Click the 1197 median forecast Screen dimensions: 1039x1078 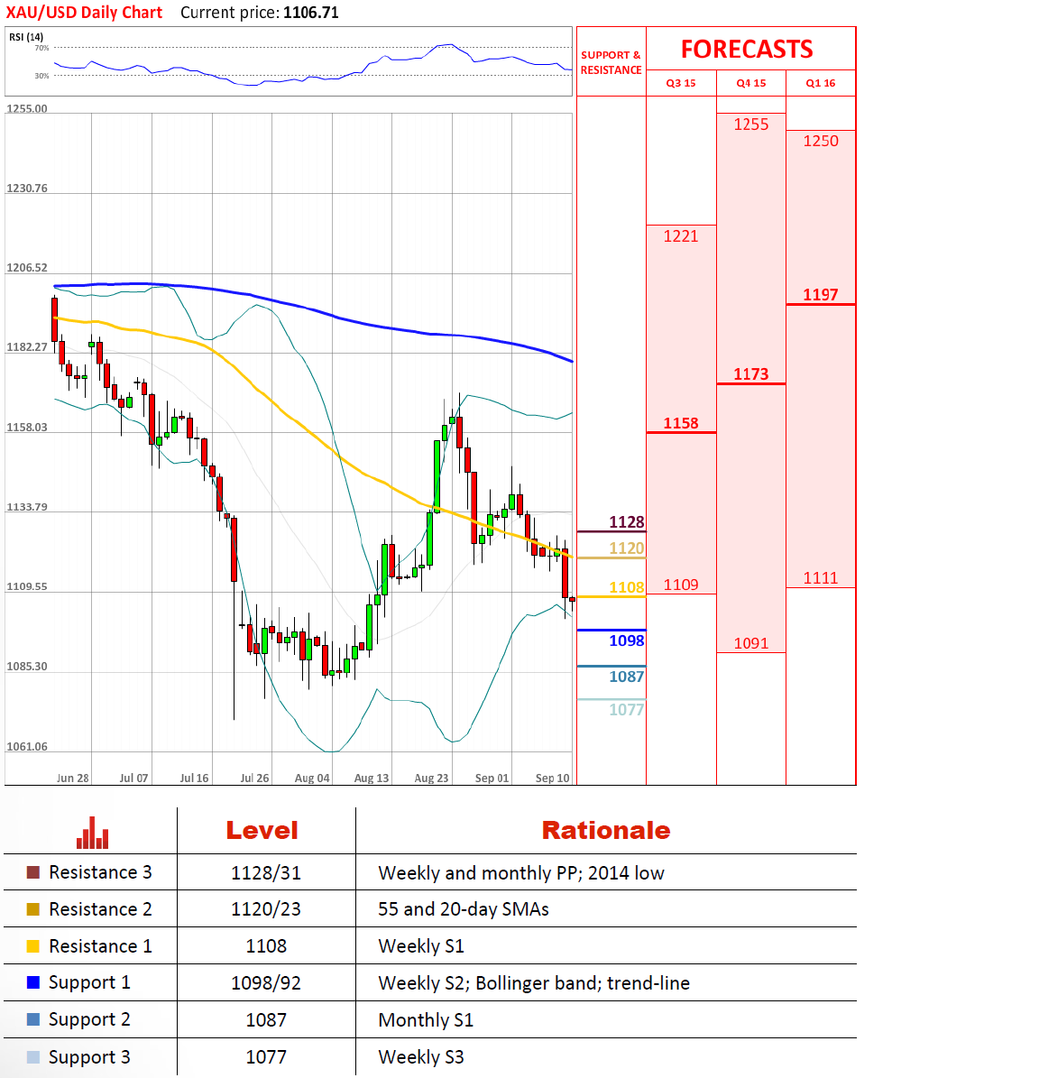tap(821, 295)
